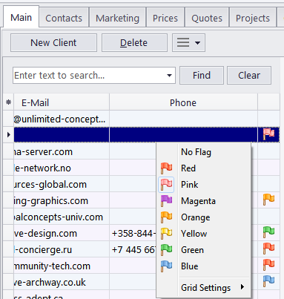The width and height of the screenshot is (284, 299).
Task: Click blue flag on ve-archway.co.uk row
Action: pos(268,281)
